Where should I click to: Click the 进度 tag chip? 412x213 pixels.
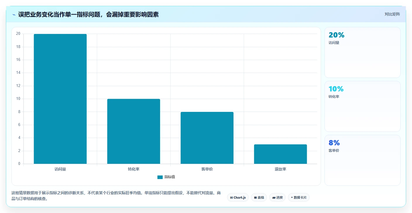(277, 197)
